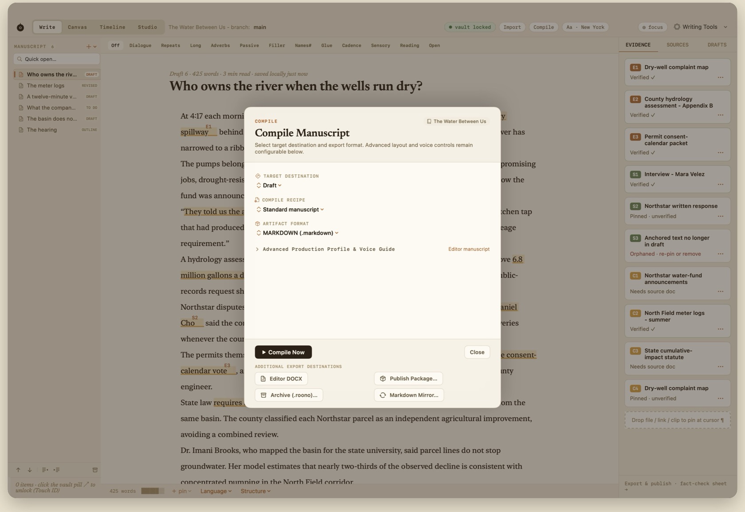Open options menu for State cumulative-impact statute card
745x512 pixels.
(721, 367)
